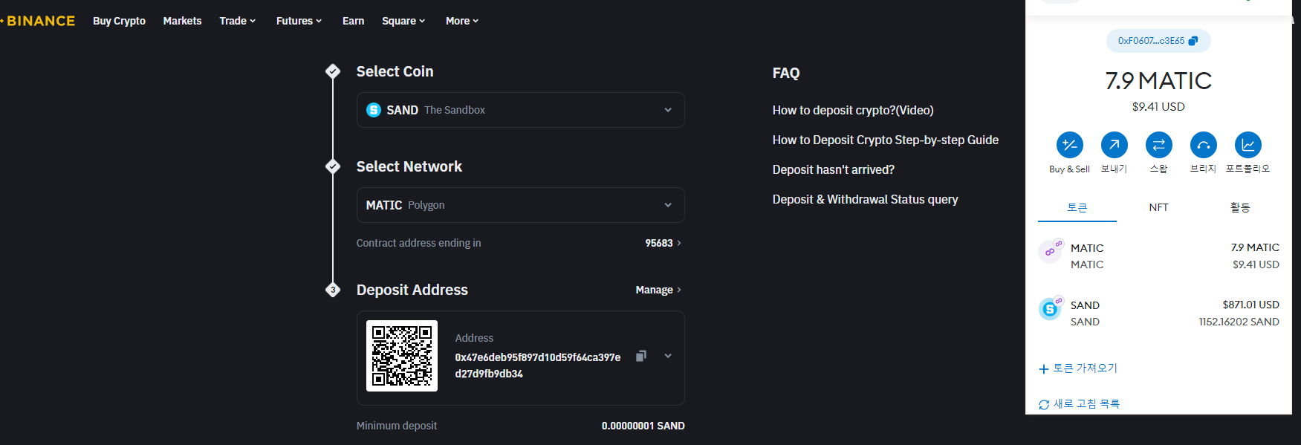Click the Deposit Address step 3 marker

(333, 290)
